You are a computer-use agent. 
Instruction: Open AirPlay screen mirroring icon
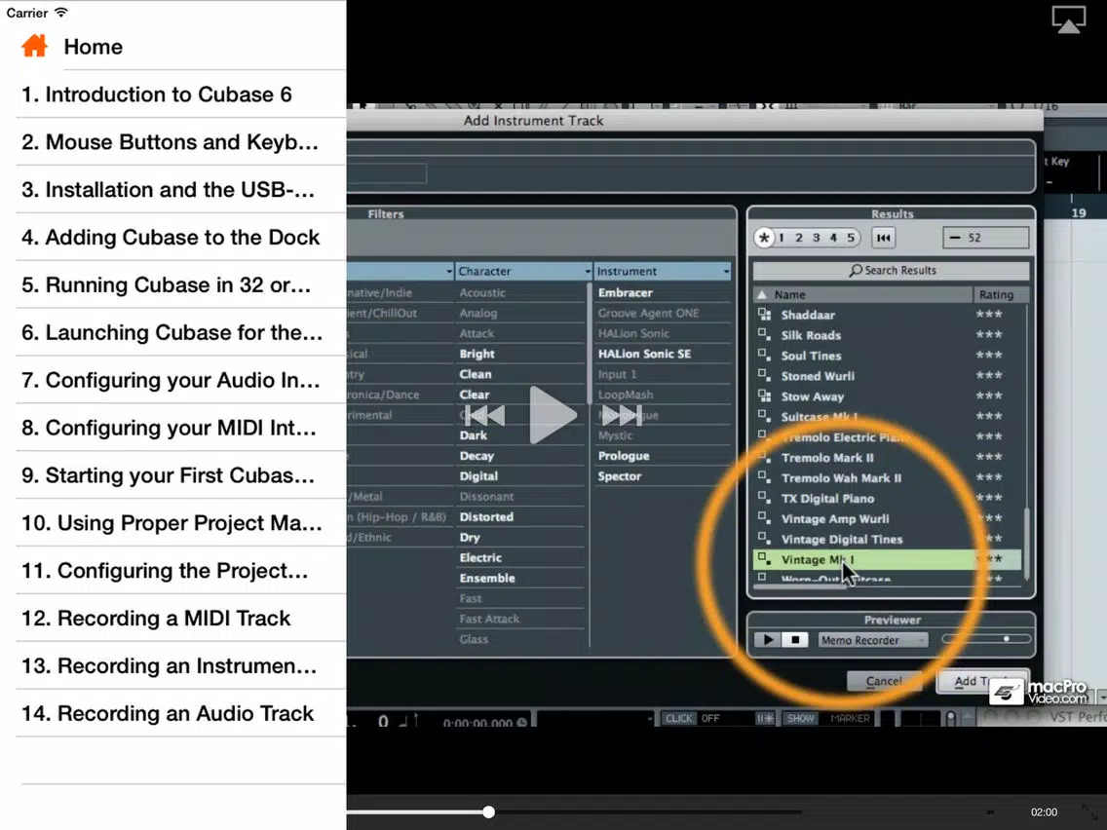point(1068,19)
